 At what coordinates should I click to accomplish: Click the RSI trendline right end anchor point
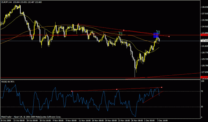click(x=162, y=87)
